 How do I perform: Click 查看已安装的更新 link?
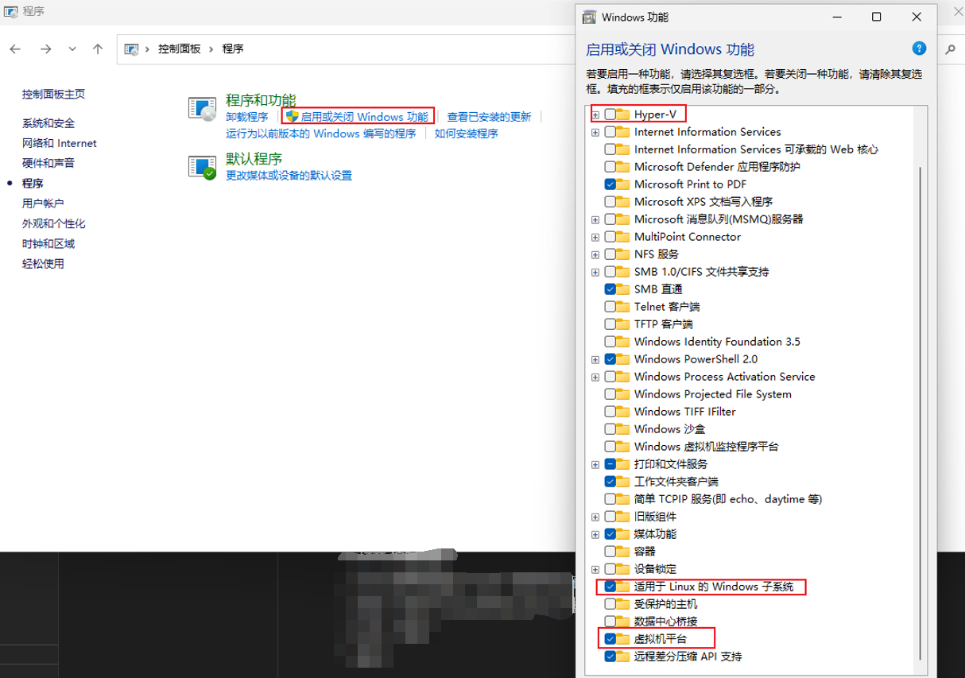point(489,117)
